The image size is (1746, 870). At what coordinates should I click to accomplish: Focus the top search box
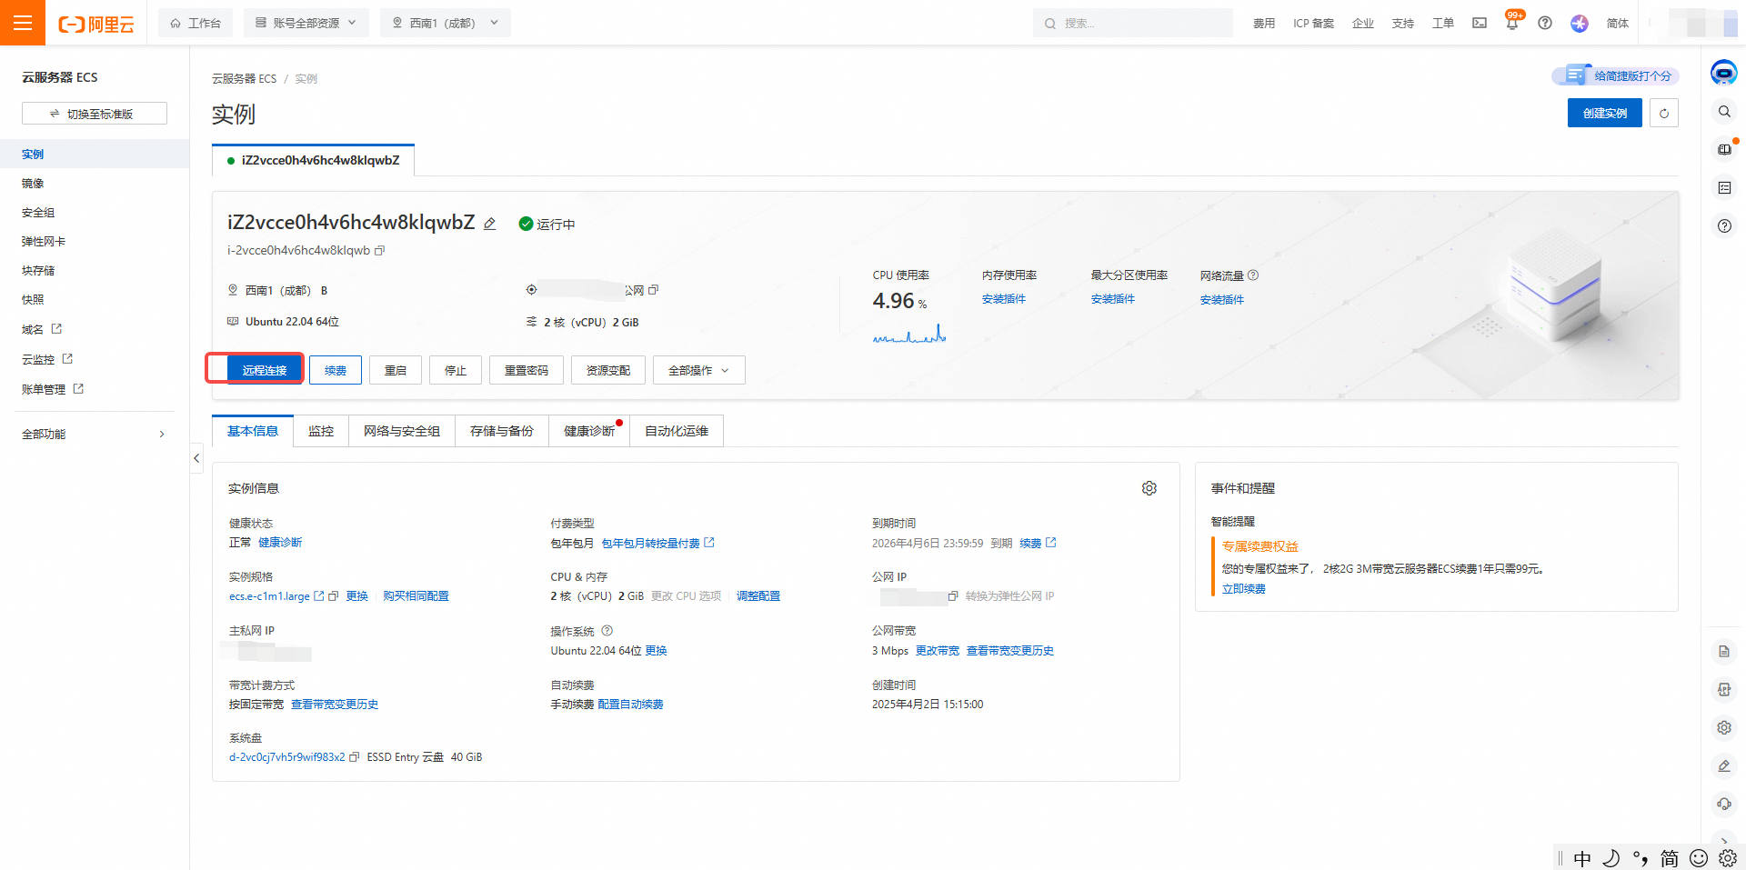pos(1133,23)
